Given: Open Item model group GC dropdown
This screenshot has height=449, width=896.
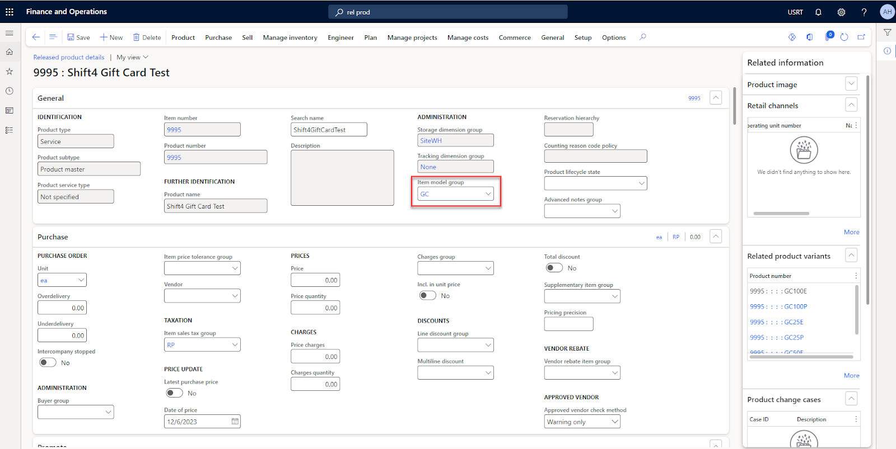Looking at the screenshot, I should (488, 194).
